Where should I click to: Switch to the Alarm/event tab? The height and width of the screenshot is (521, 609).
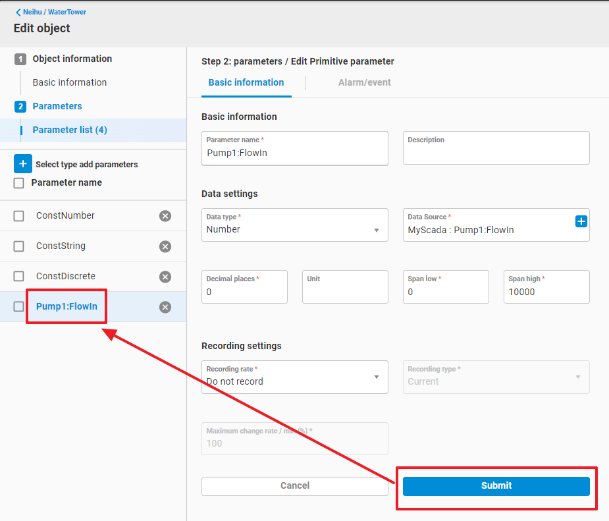364,82
